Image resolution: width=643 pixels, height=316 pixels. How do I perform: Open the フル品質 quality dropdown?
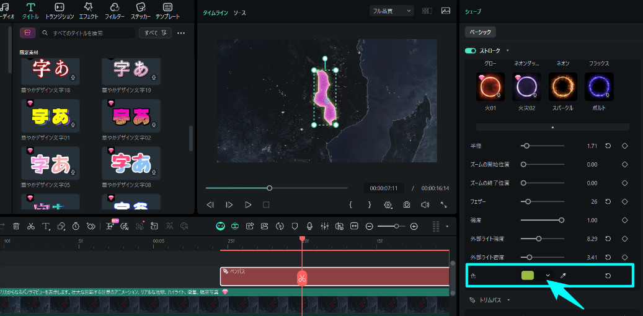tap(391, 11)
